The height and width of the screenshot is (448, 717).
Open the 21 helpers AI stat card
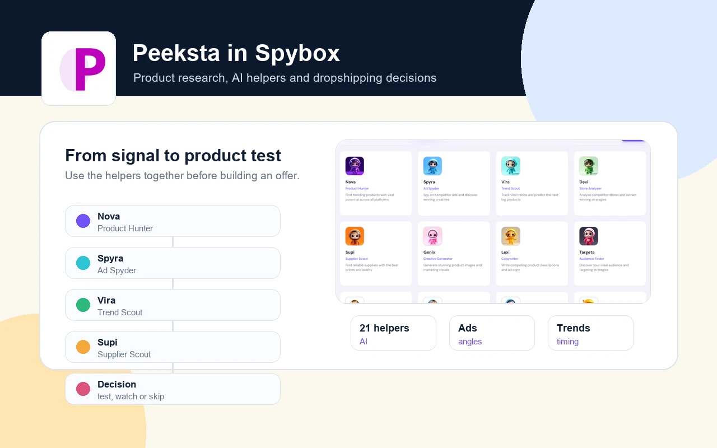click(x=393, y=333)
